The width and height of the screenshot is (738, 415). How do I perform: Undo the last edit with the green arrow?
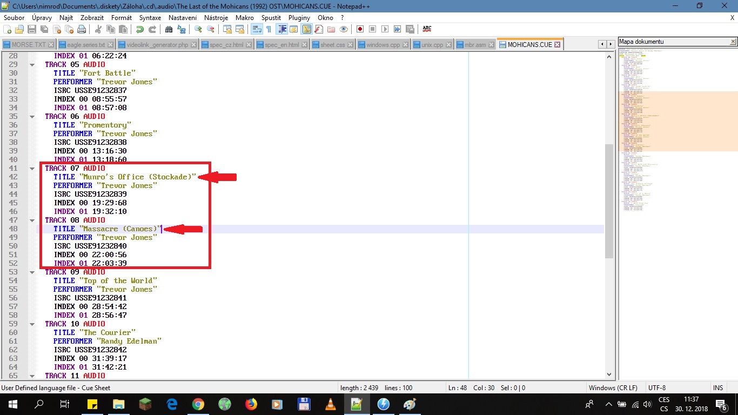pos(140,29)
